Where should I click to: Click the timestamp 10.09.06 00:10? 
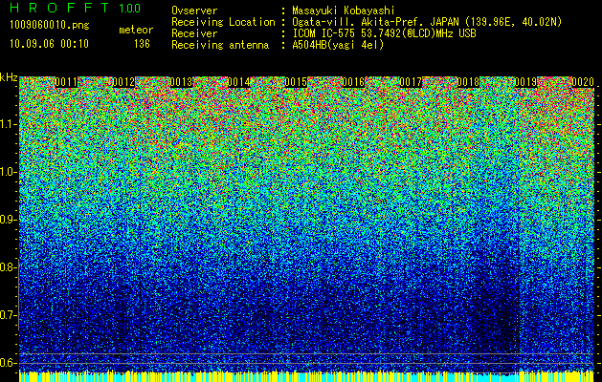point(49,44)
